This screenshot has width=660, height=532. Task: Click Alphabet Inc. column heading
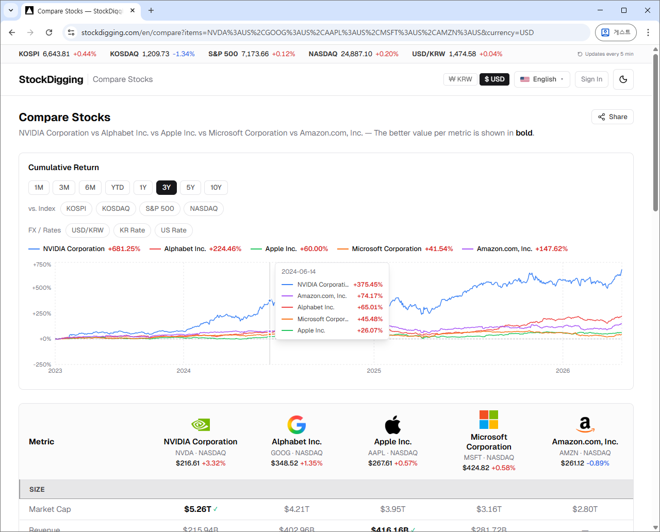coord(296,442)
